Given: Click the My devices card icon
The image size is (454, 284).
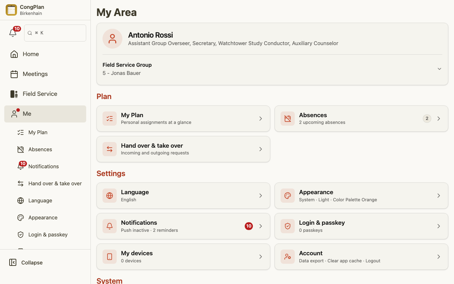Looking at the screenshot, I should (x=110, y=257).
